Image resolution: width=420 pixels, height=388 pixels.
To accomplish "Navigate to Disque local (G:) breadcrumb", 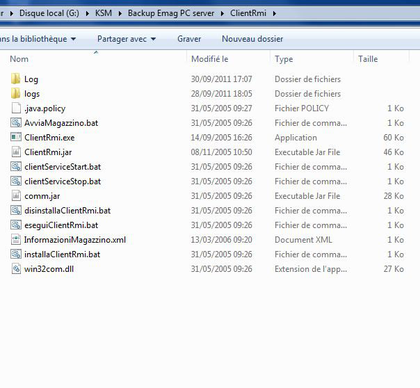I will (49, 13).
